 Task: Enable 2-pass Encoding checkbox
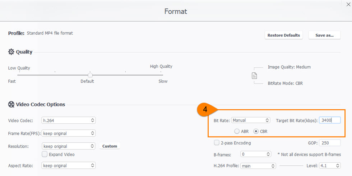click(x=217, y=143)
